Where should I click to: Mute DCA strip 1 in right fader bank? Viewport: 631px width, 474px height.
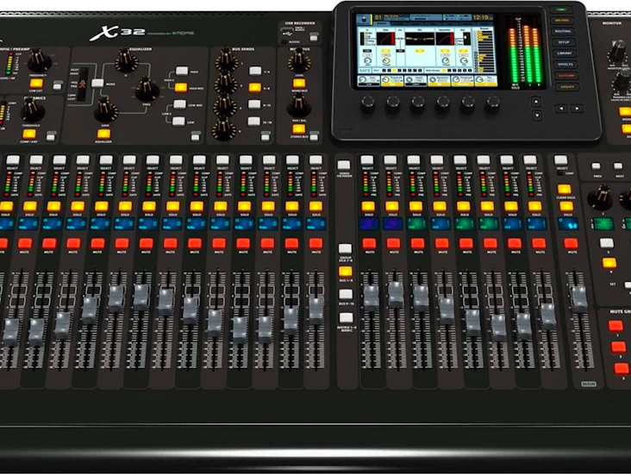pos(369,244)
